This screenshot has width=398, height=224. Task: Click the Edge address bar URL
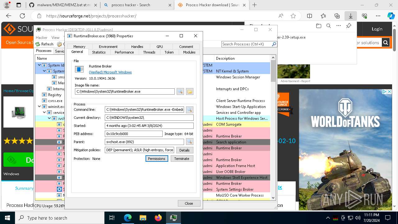(91, 16)
